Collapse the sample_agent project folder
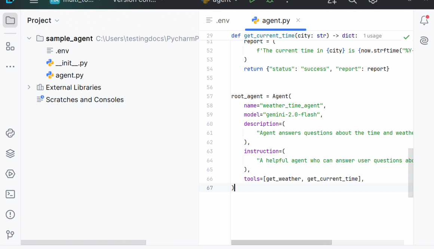 pos(29,38)
